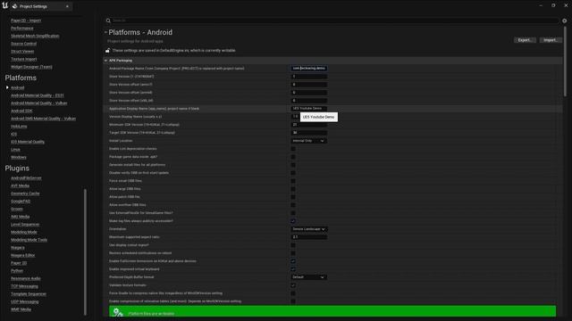Toggle Allow patch OBB file checkbox
572x321 pixels.
click(293, 197)
